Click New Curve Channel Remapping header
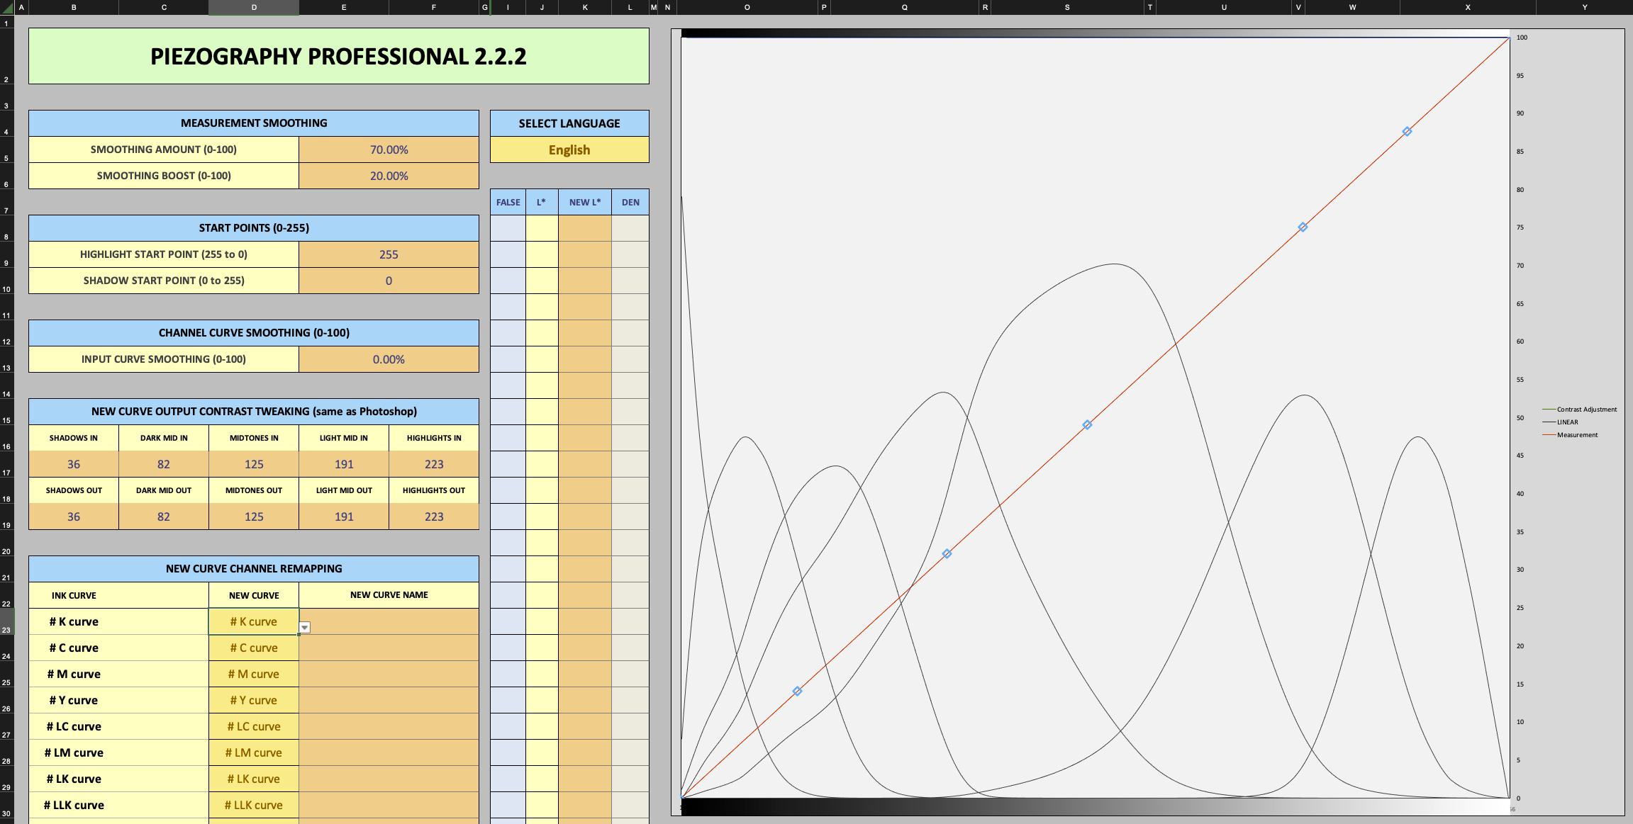 [x=254, y=569]
